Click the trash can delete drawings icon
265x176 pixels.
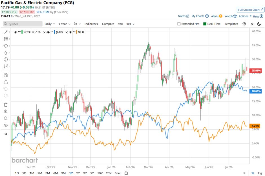[x=6, y=105]
